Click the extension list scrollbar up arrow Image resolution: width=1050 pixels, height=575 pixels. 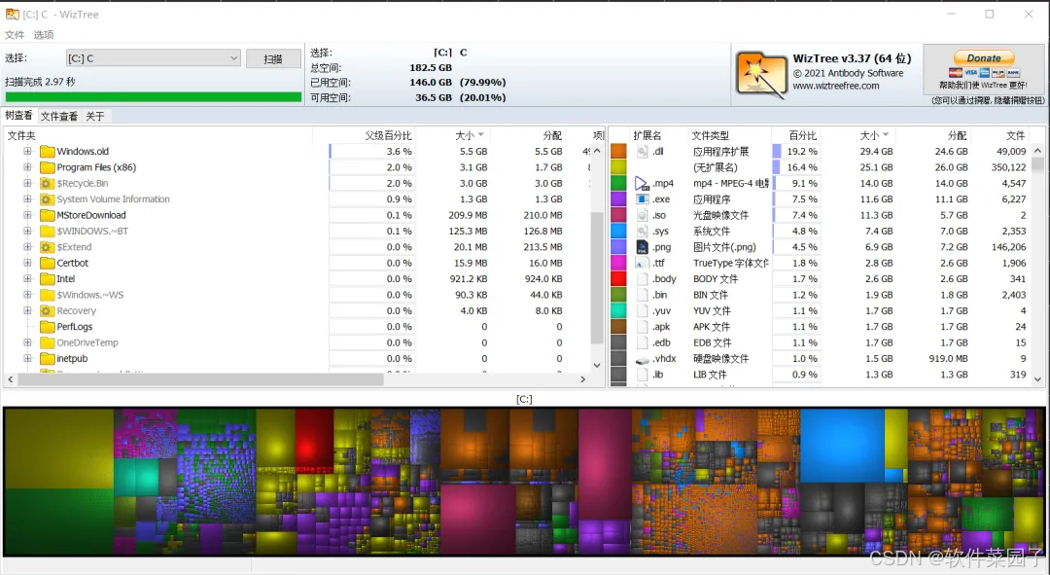(x=1037, y=151)
